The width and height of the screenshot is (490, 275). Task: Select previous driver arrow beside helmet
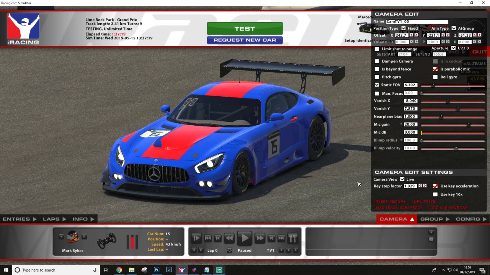tap(61, 237)
